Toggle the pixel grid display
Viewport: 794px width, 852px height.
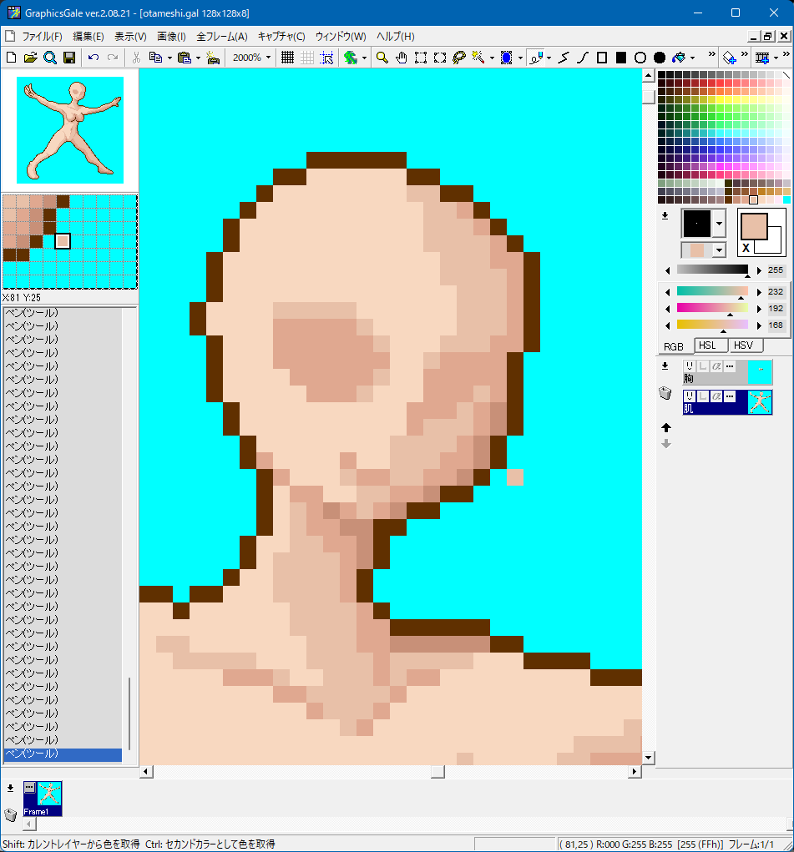288,58
